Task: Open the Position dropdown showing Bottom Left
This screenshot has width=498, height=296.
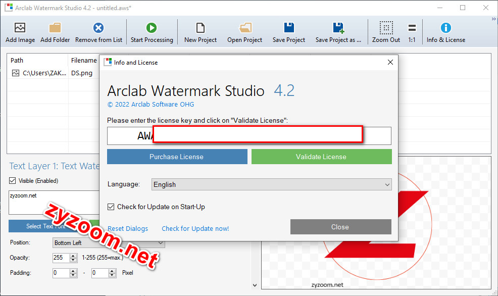Action: [109, 243]
